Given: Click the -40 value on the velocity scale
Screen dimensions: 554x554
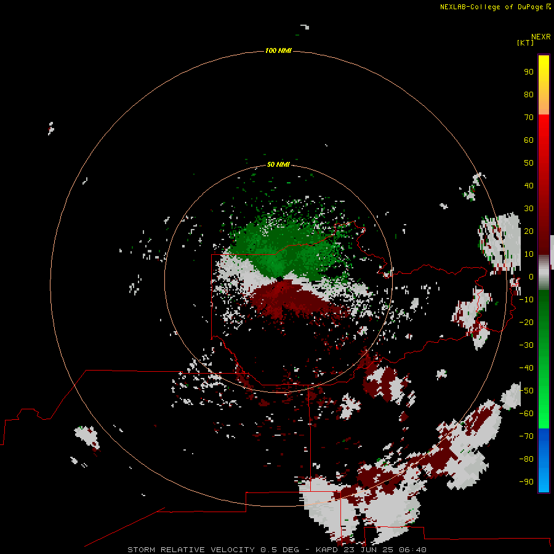Looking at the screenshot, I should click(526, 368).
